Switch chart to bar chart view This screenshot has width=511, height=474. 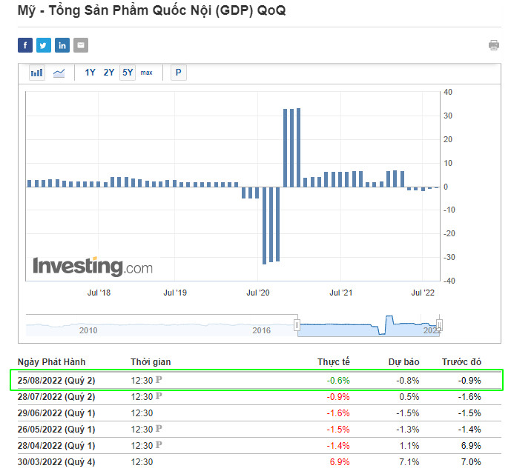click(37, 73)
